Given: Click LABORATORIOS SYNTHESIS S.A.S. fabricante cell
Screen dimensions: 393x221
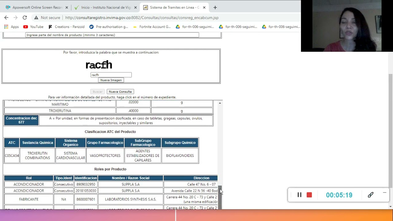Looking at the screenshot, I should click(130, 199).
